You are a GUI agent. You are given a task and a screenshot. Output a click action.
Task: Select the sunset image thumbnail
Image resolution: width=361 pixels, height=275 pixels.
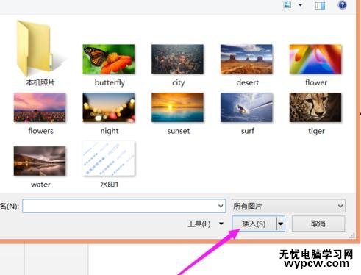click(x=177, y=107)
